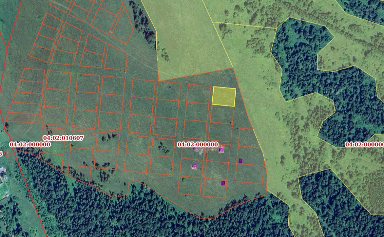Click the 04:02:000000 label beside the purple buildings
The image size is (384, 237).
198,144
